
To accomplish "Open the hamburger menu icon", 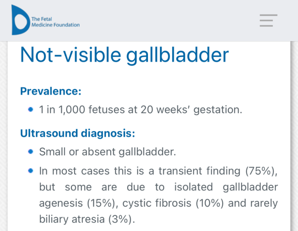I will click(268, 20).
